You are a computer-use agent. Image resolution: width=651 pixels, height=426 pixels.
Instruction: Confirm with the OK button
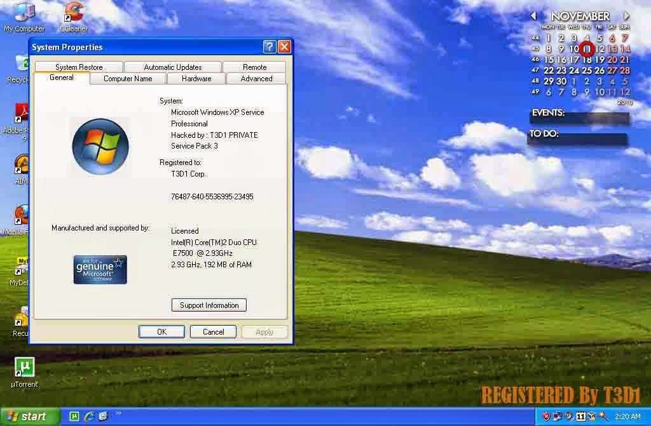161,332
